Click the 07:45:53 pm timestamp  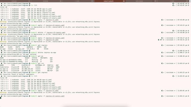pos(182,25)
